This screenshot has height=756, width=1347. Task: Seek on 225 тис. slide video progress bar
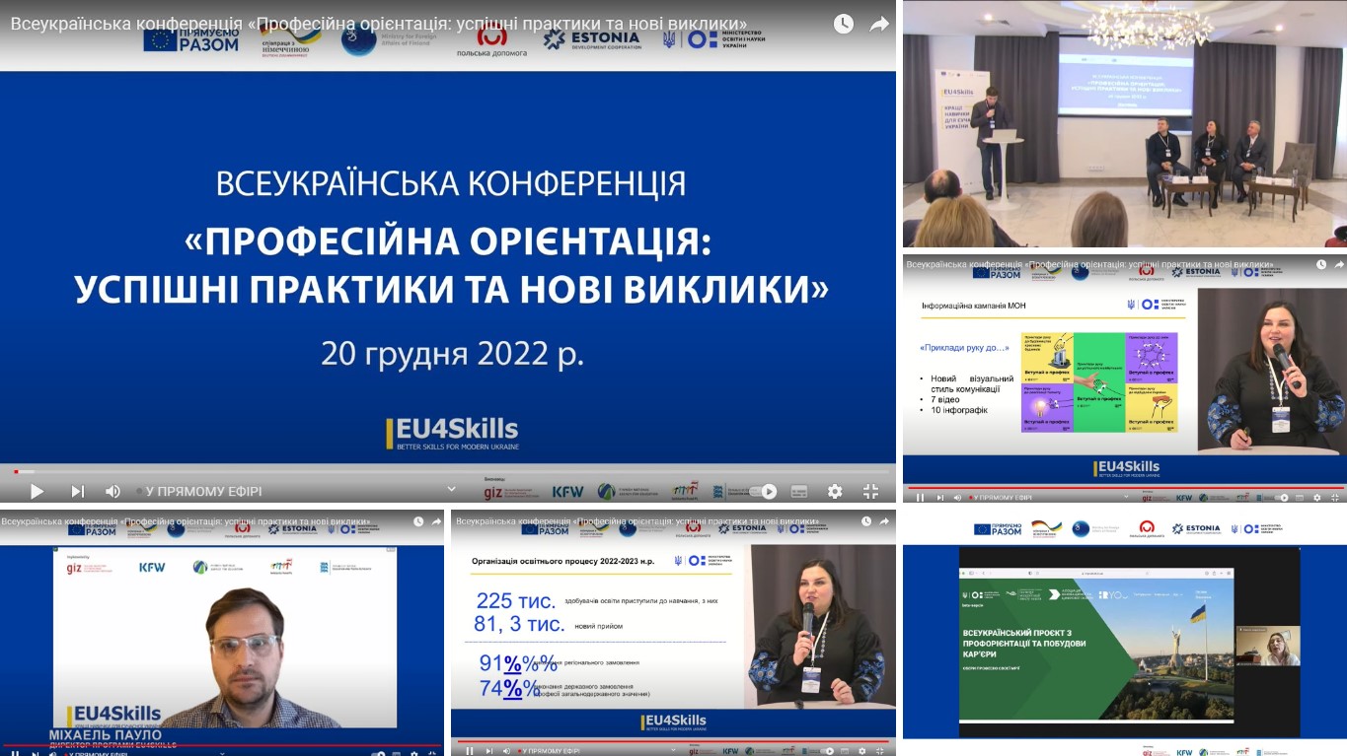pos(673,741)
